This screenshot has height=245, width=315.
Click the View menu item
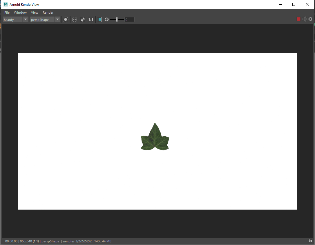coord(35,12)
